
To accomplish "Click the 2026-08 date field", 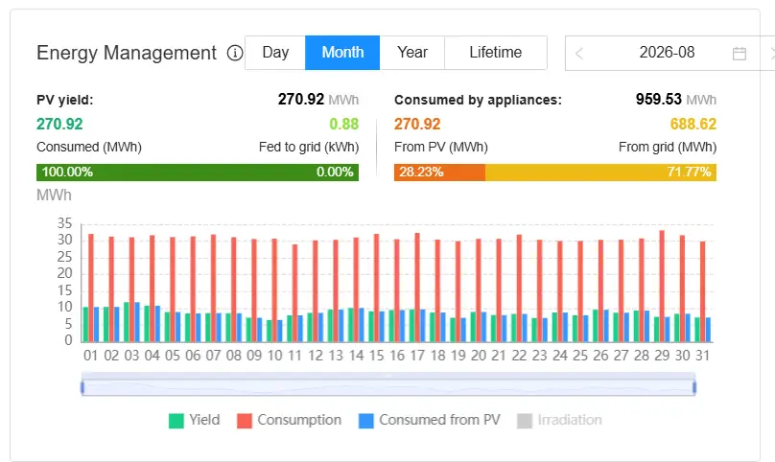I will pos(667,53).
